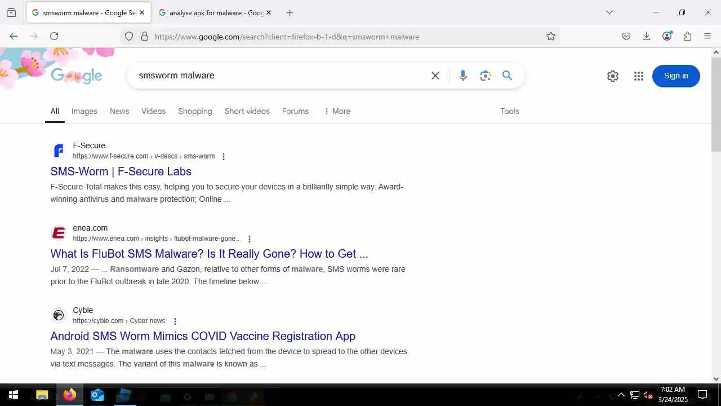
Task: Click the Google logo
Action: pyautogui.click(x=77, y=76)
